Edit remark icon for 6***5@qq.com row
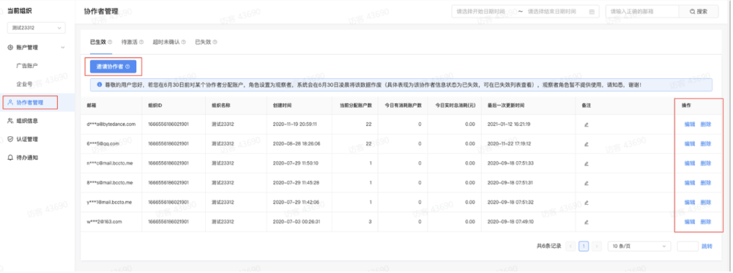 [x=587, y=144]
